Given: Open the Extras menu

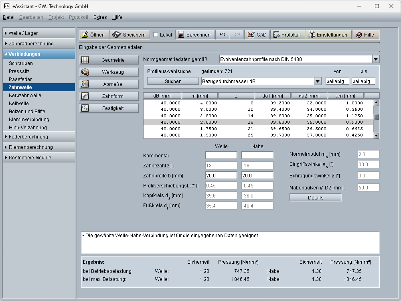Looking at the screenshot, I should pyautogui.click(x=100, y=17).
